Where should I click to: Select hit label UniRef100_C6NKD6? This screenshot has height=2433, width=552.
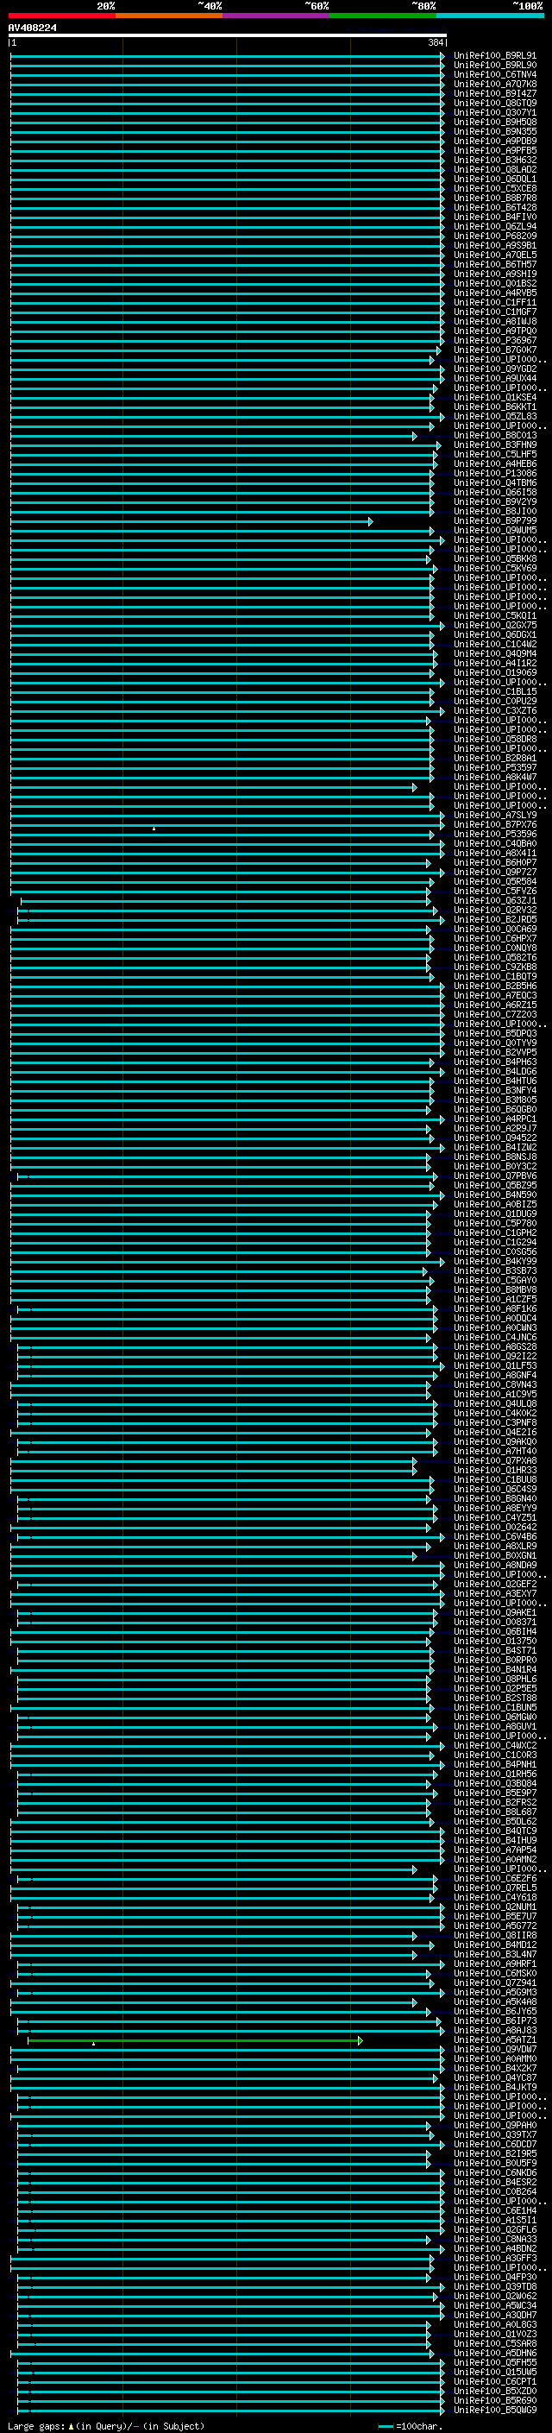(495, 2173)
